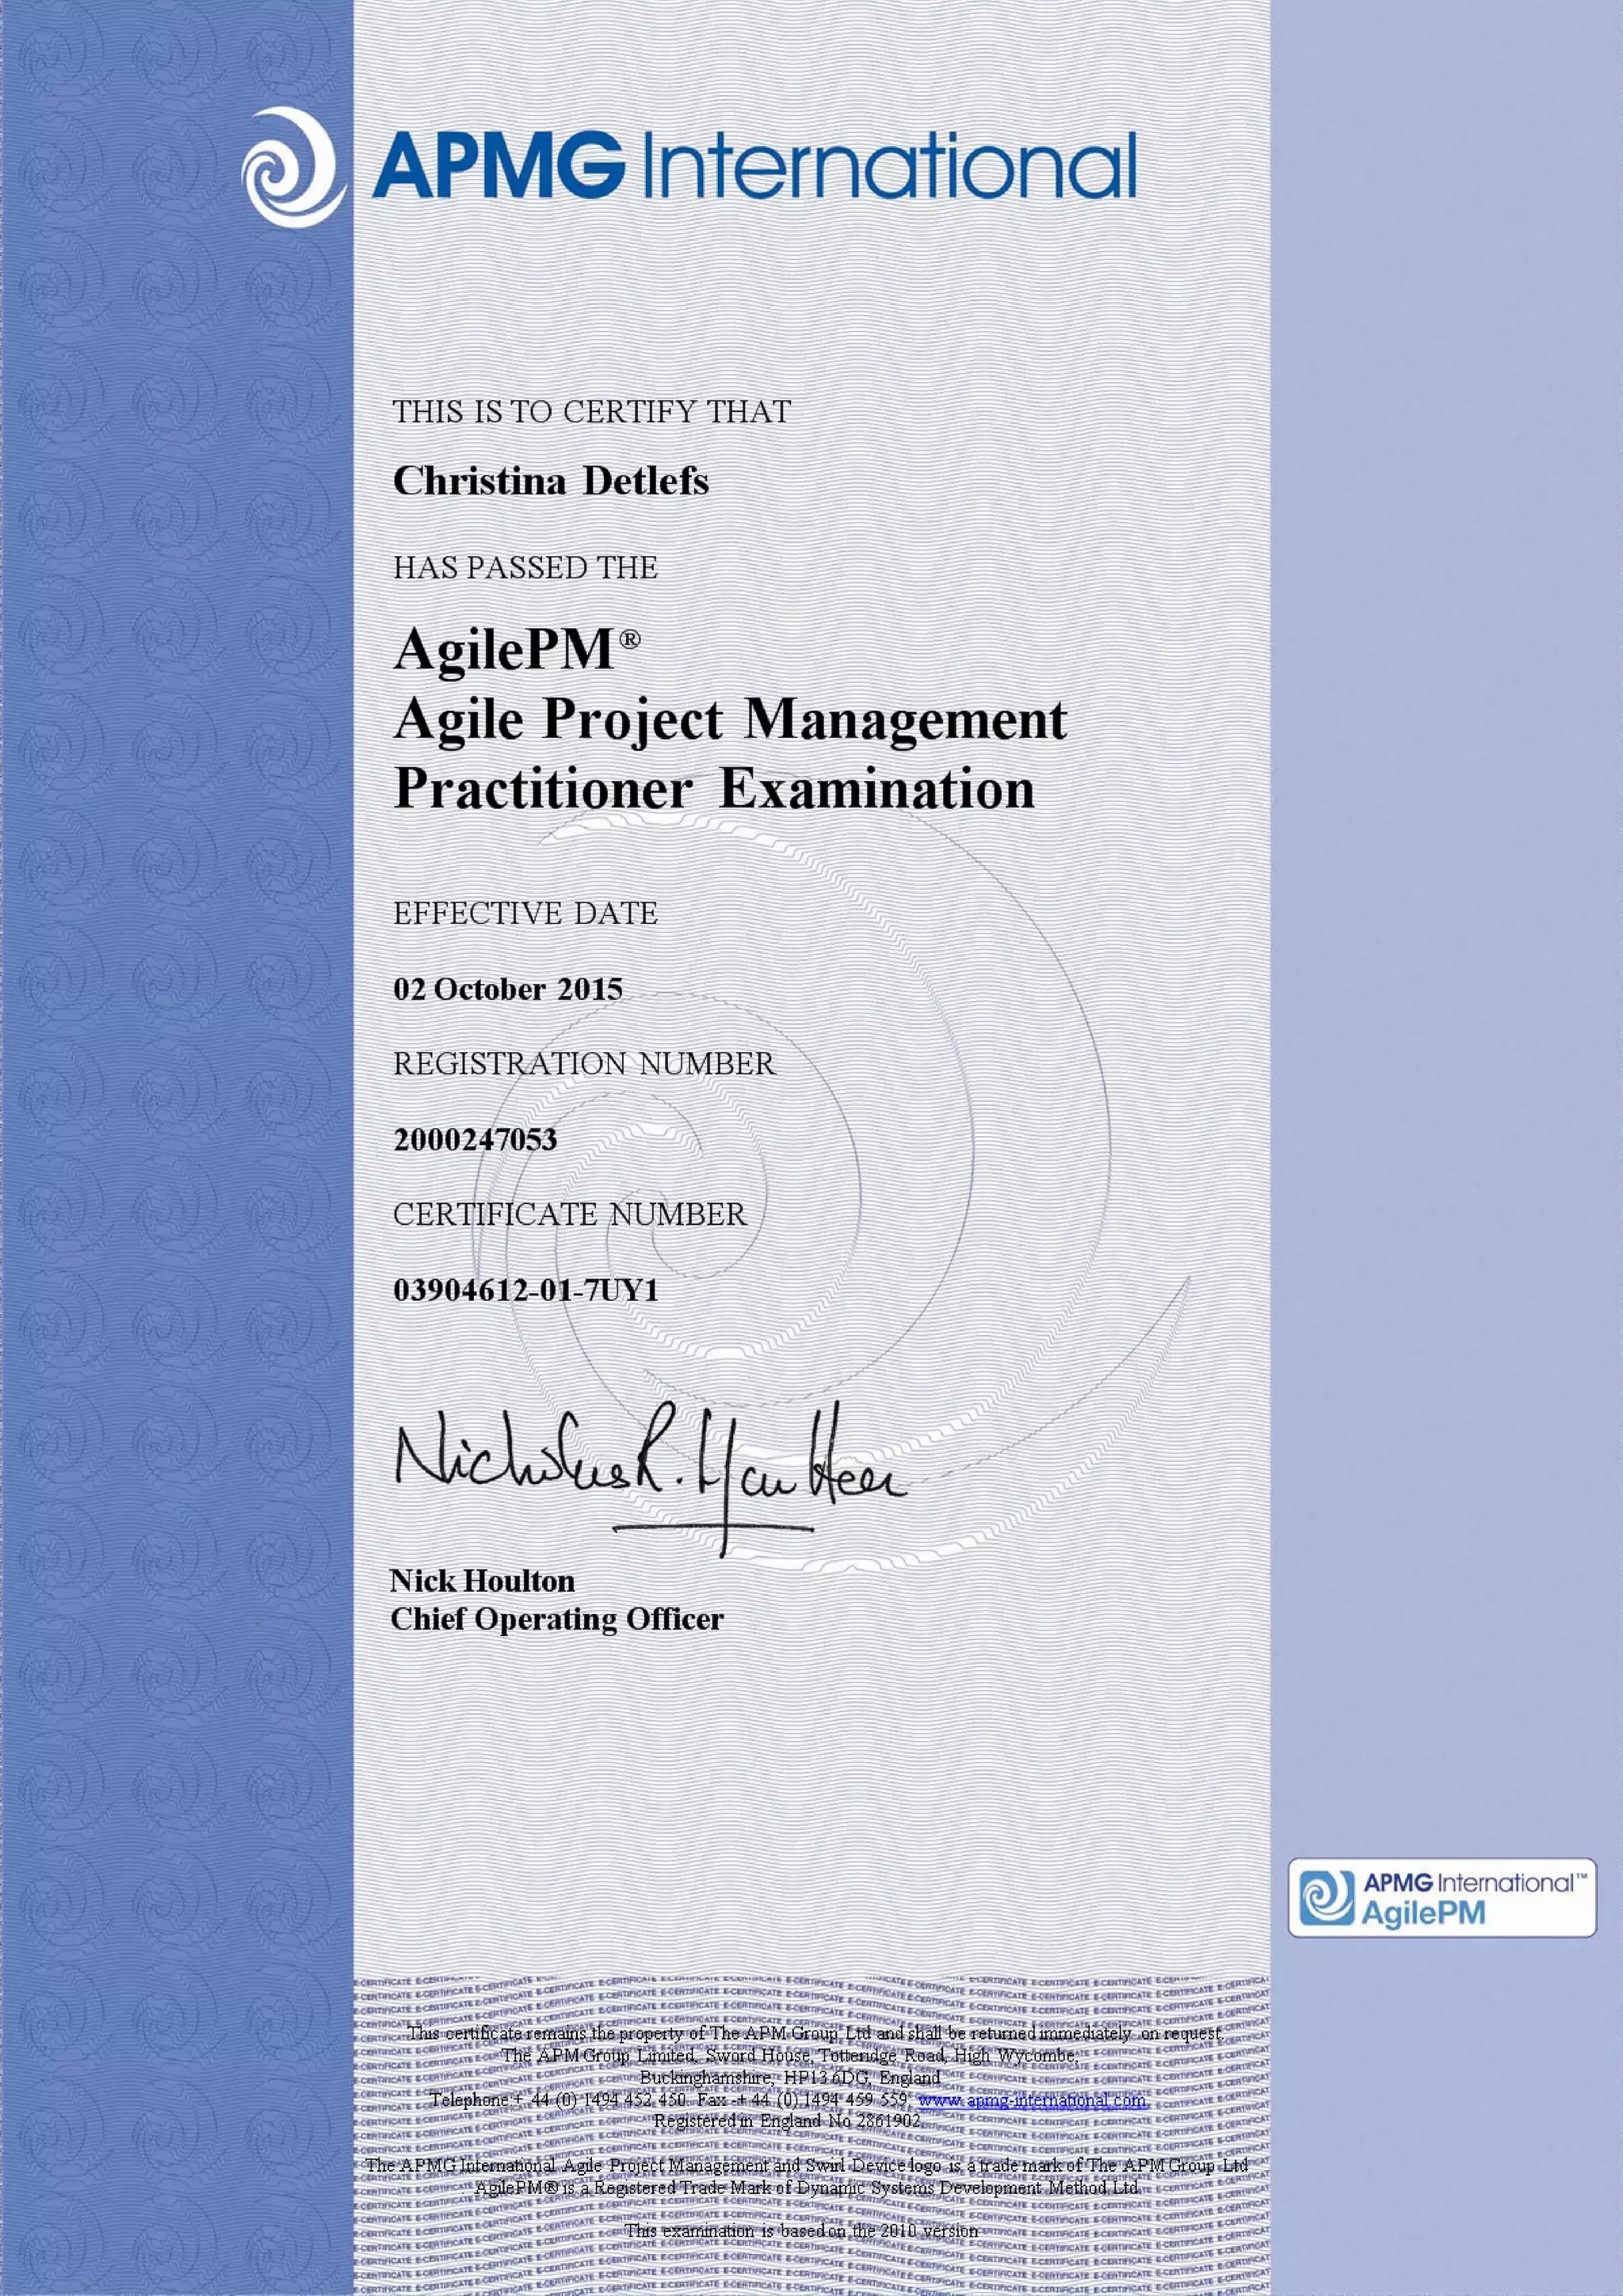Click the Registered in England No 2861902 line
Viewport: 1623px width, 2296px height.
point(787,2120)
